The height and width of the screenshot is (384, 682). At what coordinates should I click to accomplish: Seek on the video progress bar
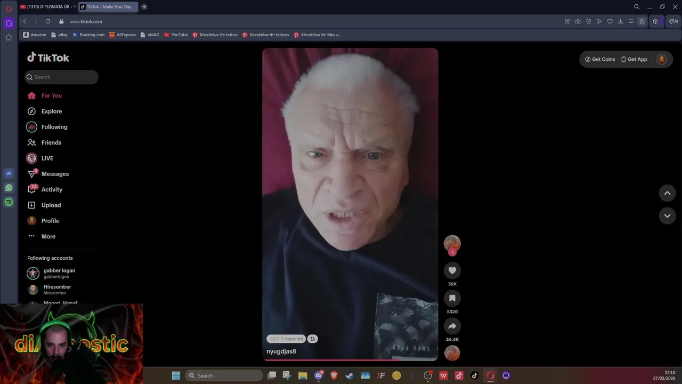350,359
